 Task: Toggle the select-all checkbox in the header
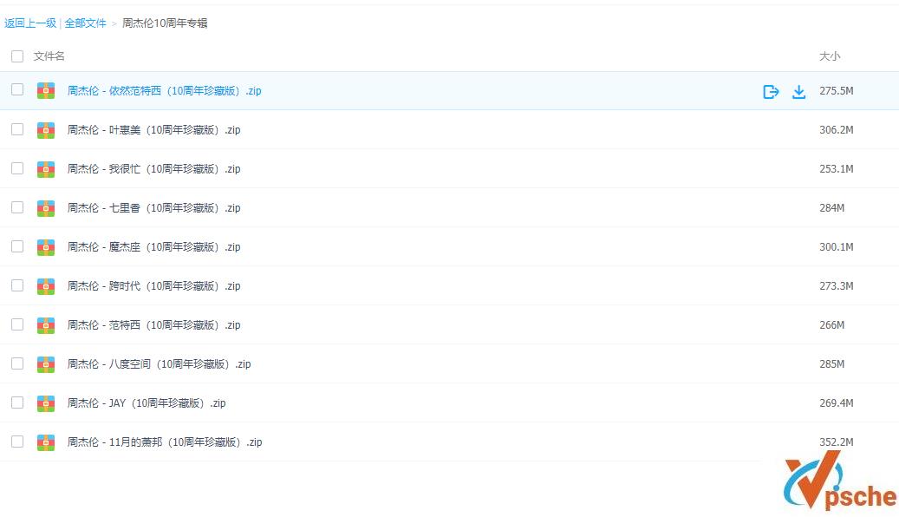[16, 56]
